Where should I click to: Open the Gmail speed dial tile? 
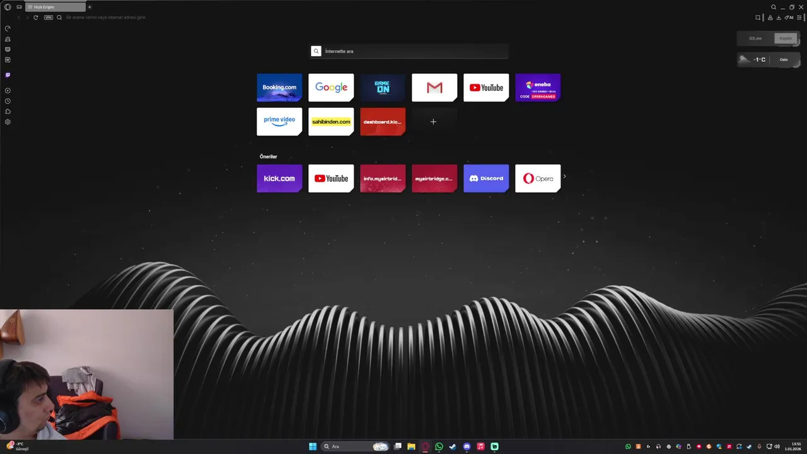pos(434,88)
